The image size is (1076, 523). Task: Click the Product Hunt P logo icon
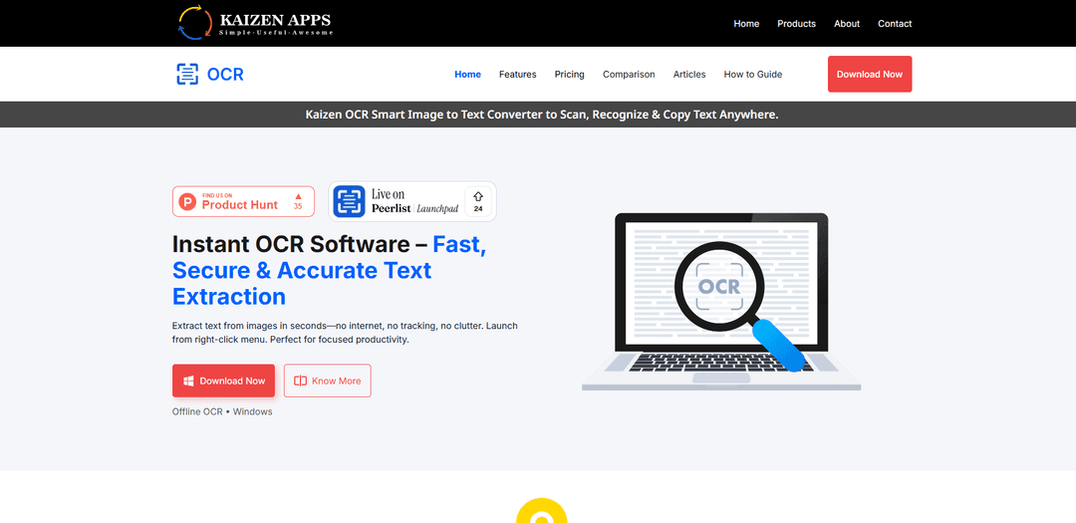tap(187, 202)
